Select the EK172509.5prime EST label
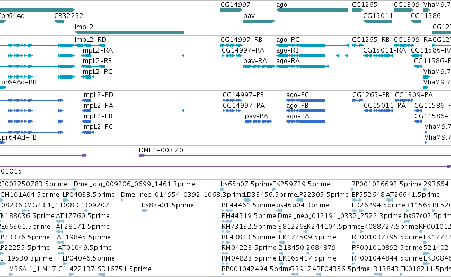The image size is (451, 277). tap(308, 238)
